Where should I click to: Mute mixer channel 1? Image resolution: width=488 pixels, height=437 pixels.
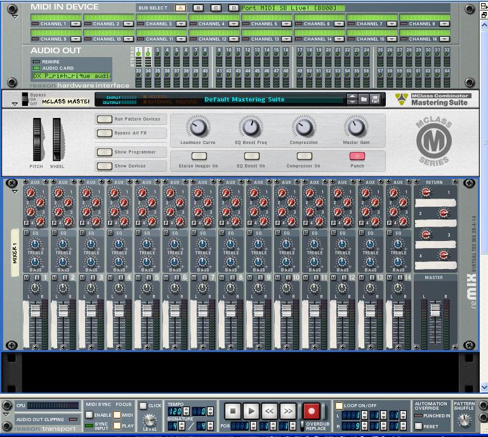26,277
